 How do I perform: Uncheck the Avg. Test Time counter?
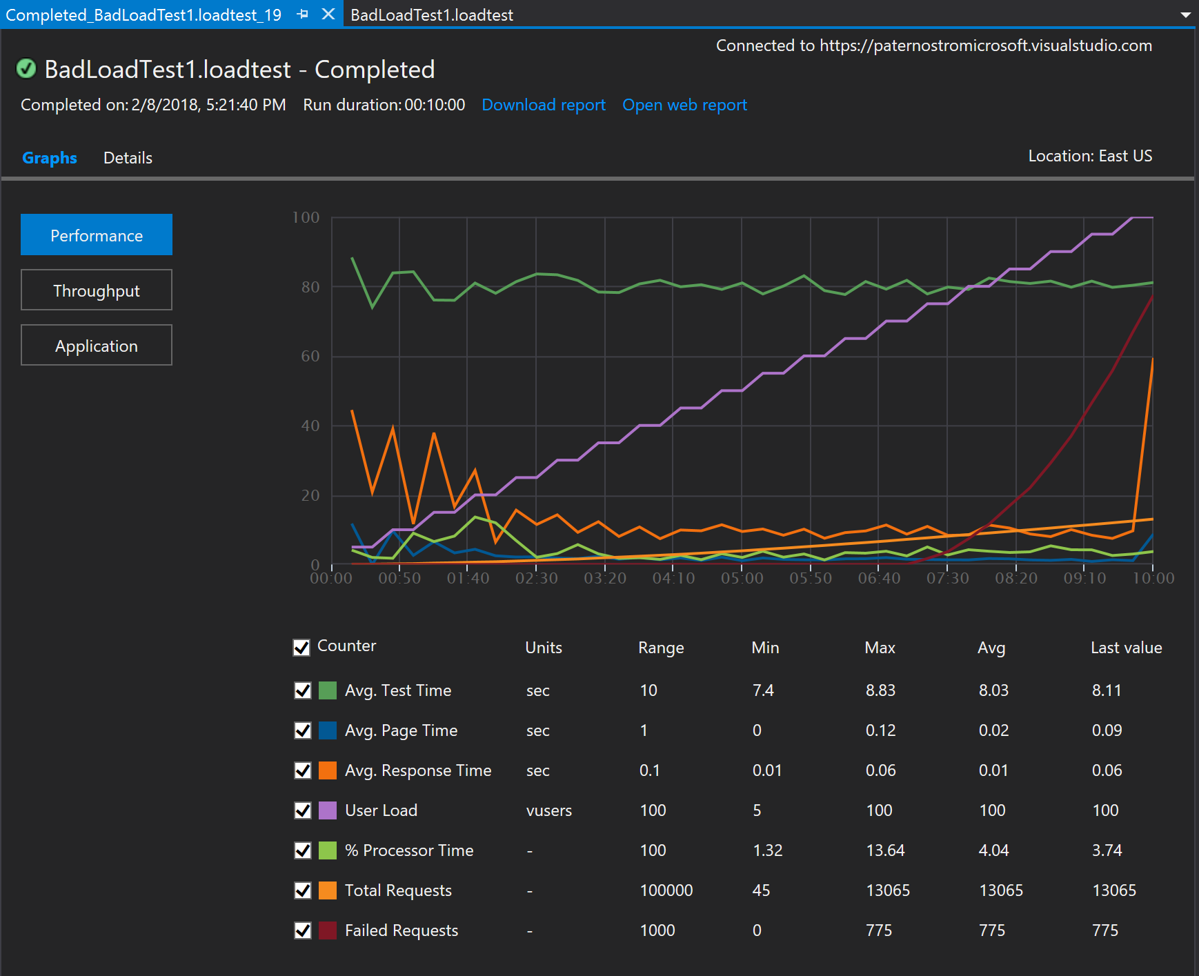[x=303, y=690]
